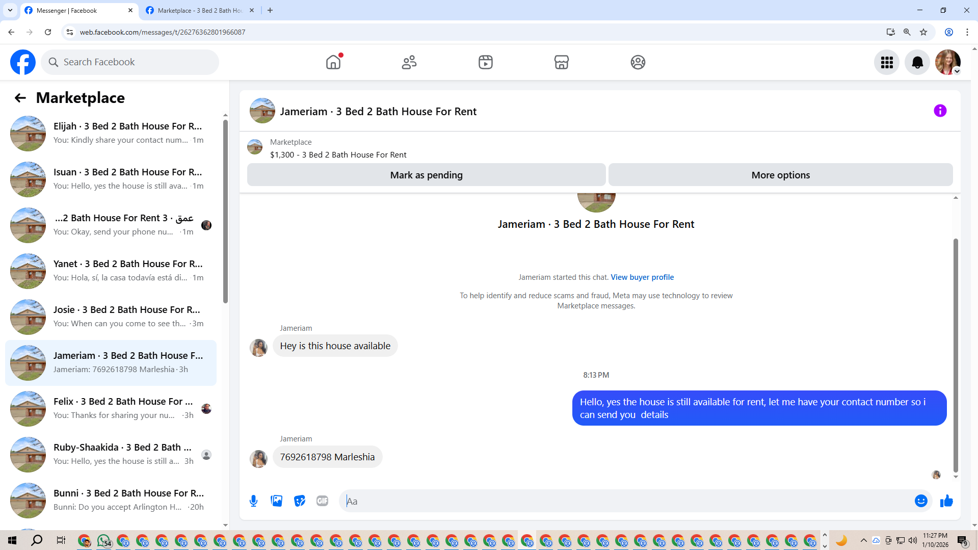Open Windows taskbar search
The width and height of the screenshot is (978, 550).
click(x=37, y=540)
